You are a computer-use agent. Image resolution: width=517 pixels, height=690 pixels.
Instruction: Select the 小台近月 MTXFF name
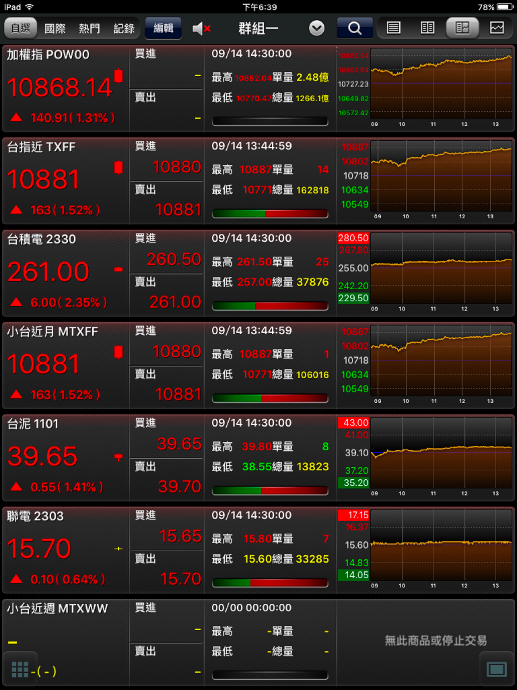coord(53,332)
